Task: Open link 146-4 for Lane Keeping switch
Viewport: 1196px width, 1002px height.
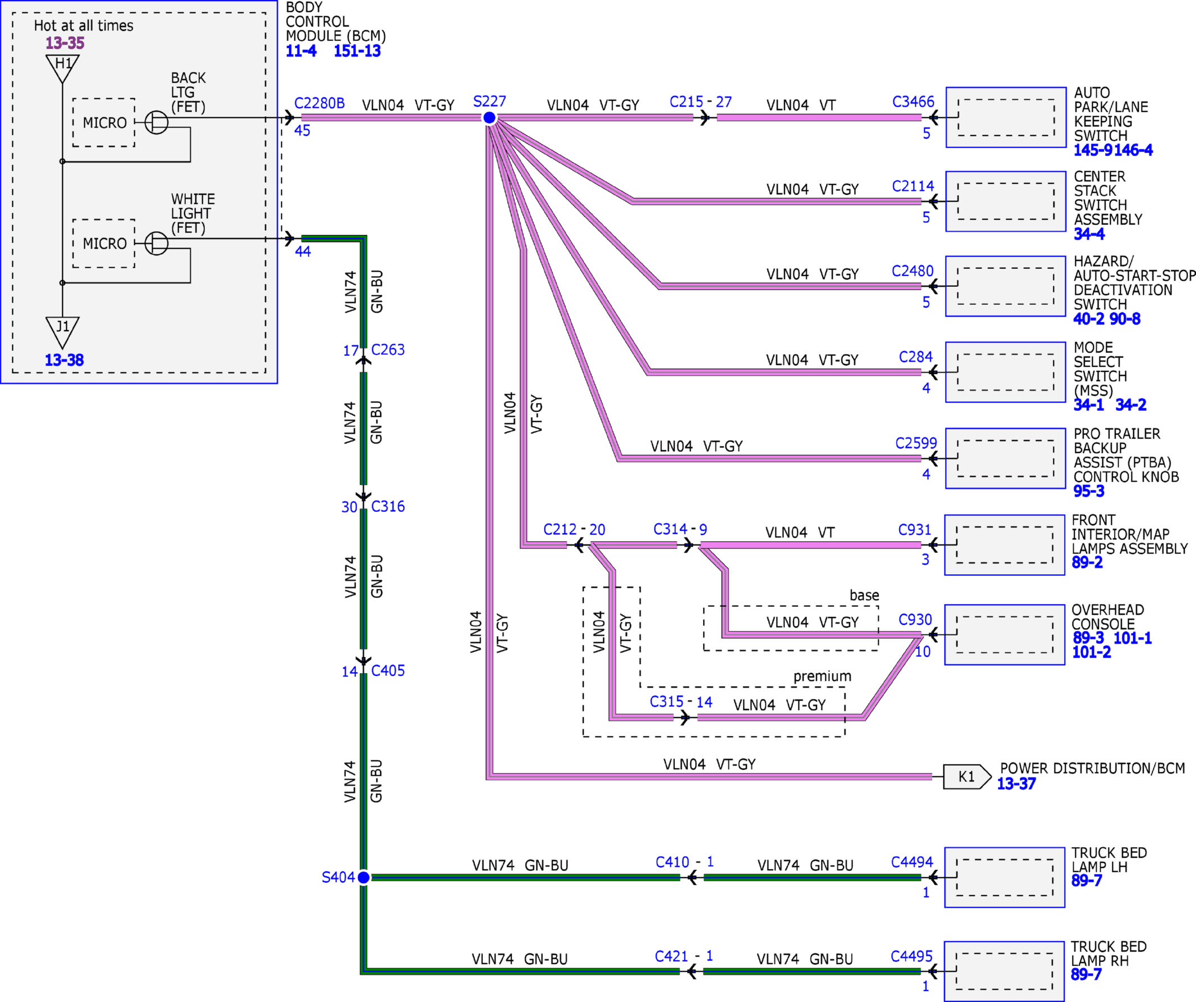Action: point(1133,150)
